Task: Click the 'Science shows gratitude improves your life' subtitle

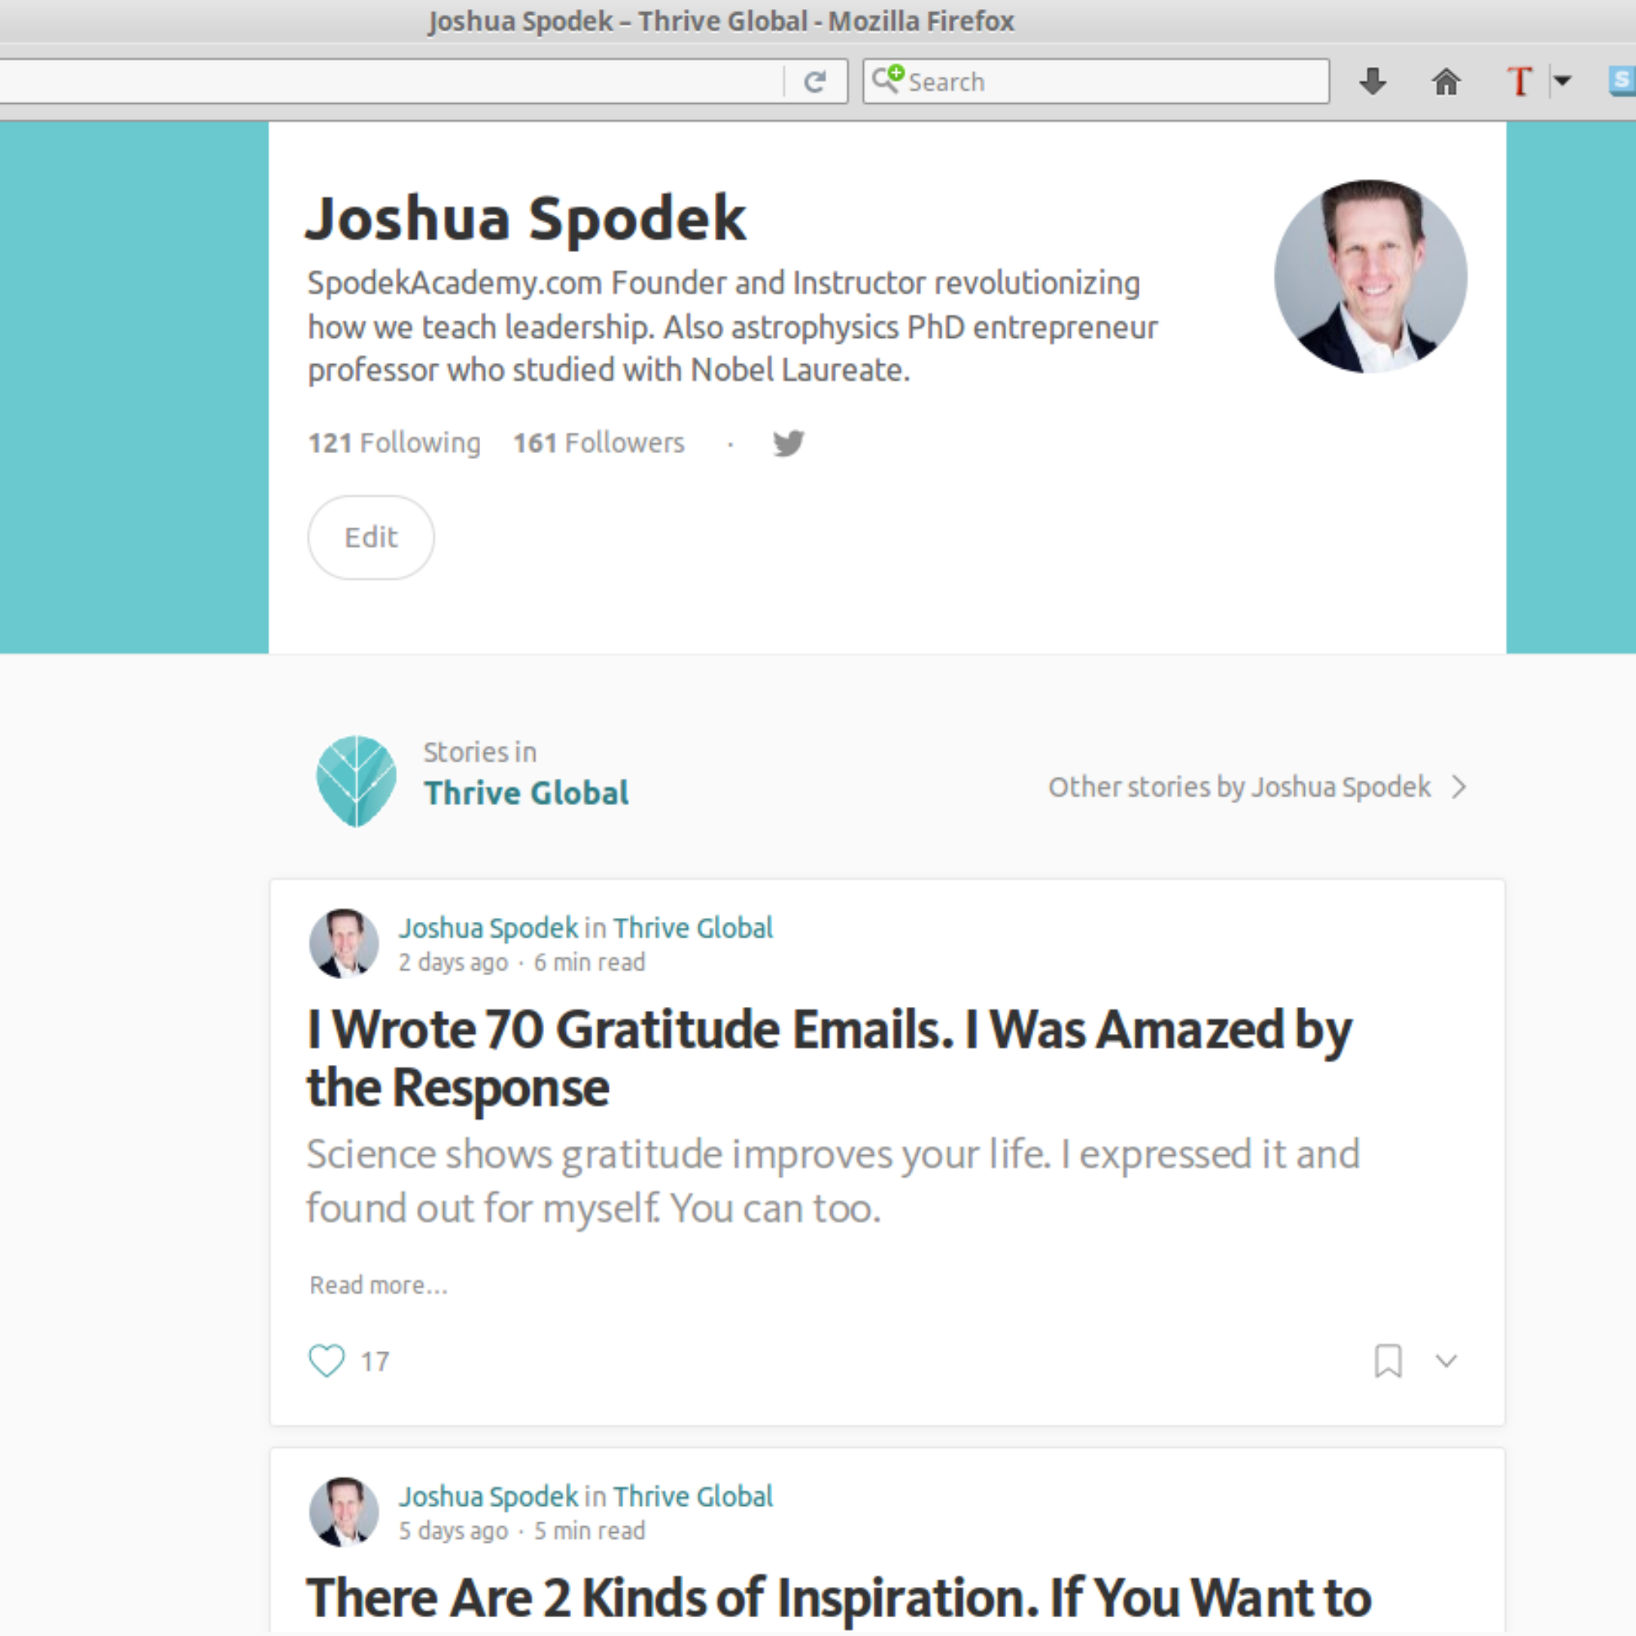Action: pyautogui.click(x=834, y=1181)
